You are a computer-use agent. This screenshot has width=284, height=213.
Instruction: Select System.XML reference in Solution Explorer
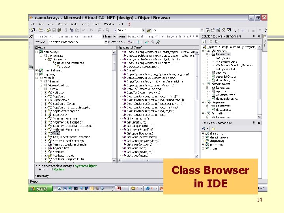[x=228, y=69]
